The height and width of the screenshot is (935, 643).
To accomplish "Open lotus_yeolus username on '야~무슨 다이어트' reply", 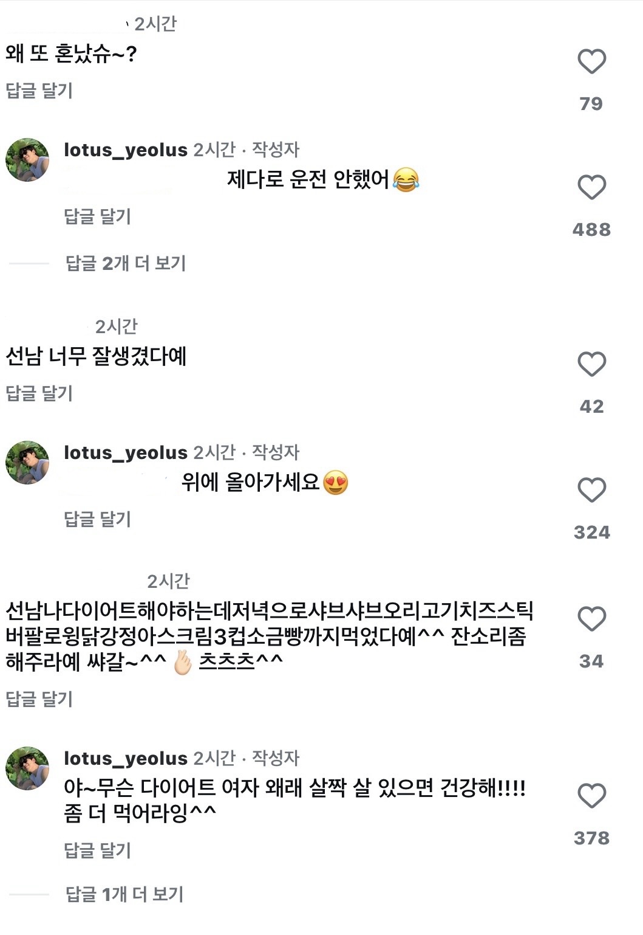I will (126, 758).
